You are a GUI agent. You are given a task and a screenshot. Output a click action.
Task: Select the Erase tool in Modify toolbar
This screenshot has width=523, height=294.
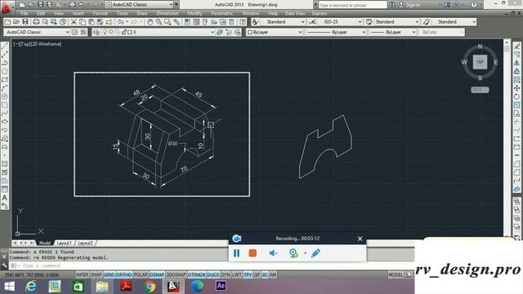click(516, 47)
